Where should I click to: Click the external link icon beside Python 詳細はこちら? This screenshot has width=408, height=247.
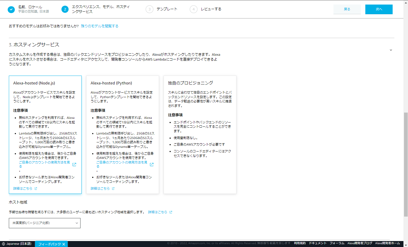113,188
